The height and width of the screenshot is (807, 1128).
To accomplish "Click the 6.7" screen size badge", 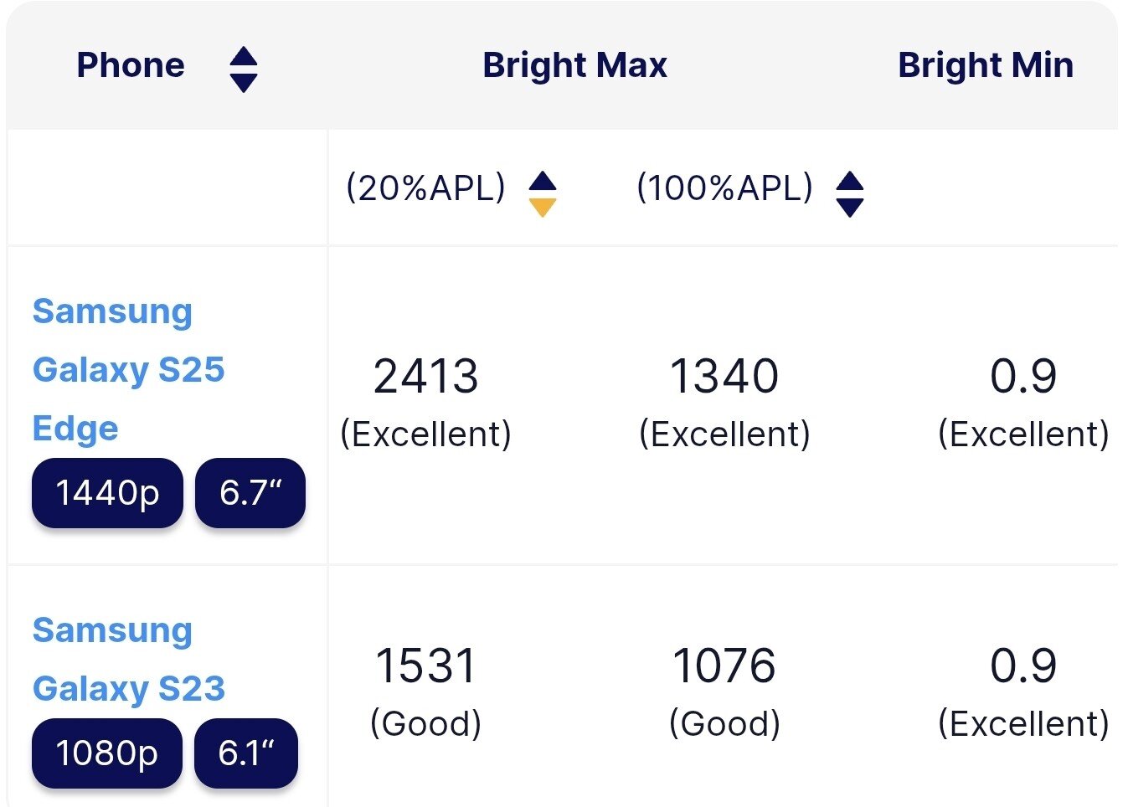I will pyautogui.click(x=250, y=493).
